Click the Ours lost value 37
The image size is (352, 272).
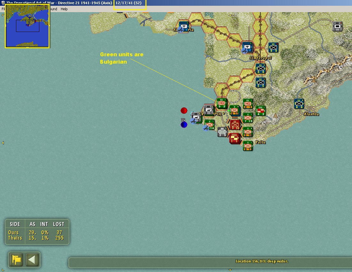[59, 232]
